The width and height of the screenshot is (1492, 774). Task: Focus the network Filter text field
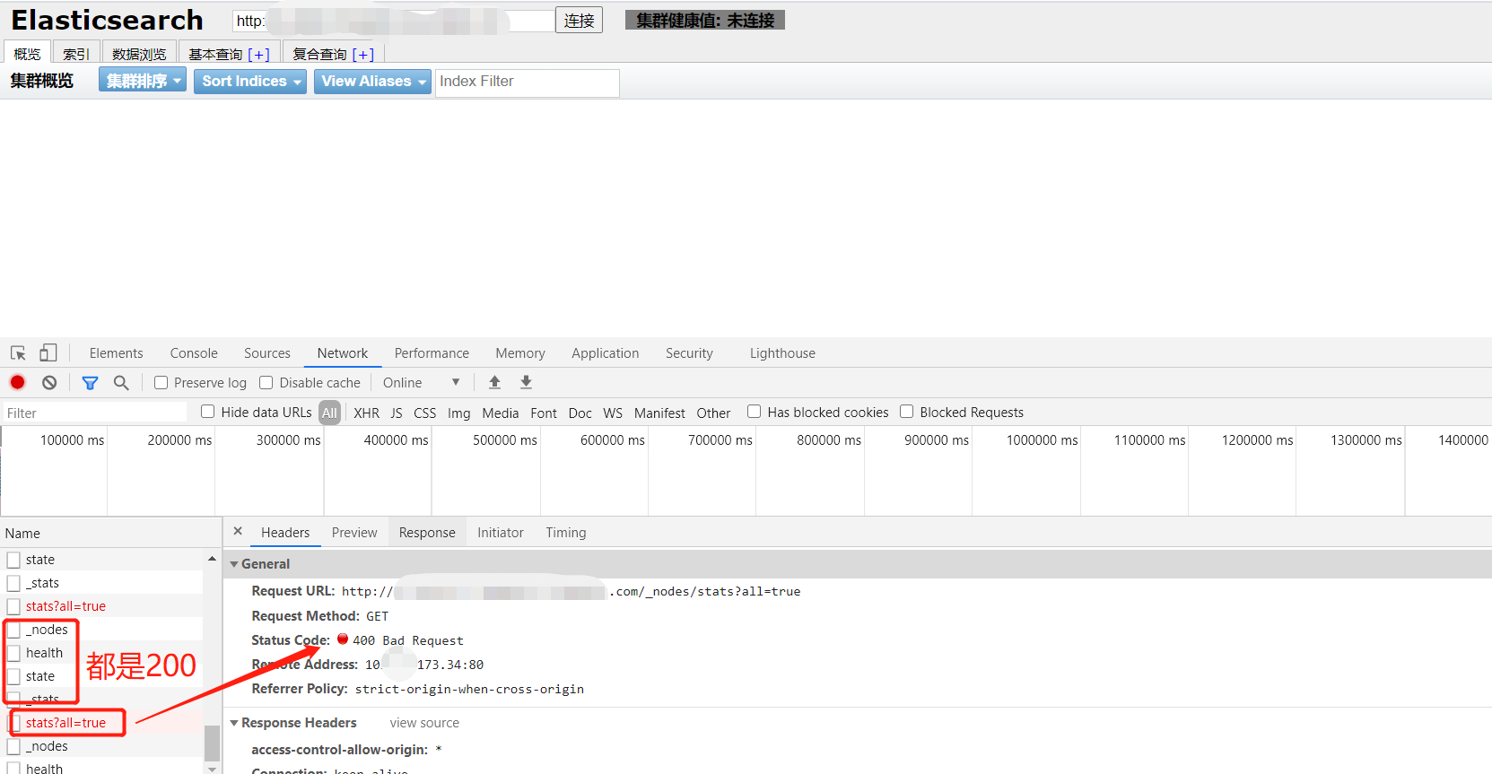(94, 413)
